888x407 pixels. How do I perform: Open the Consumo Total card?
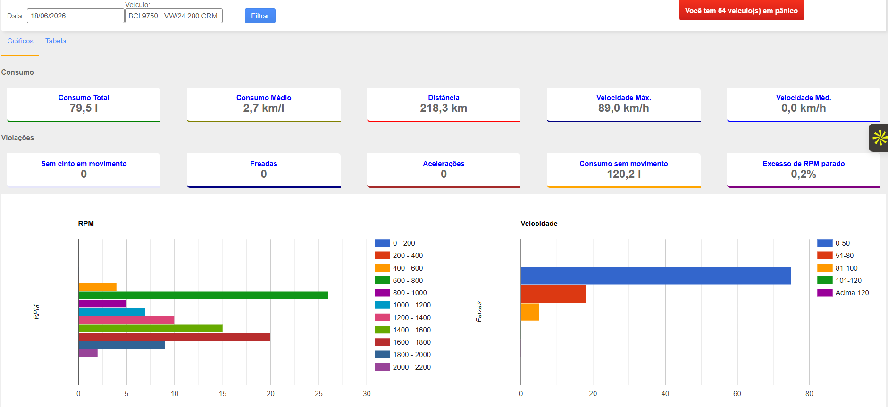[84, 105]
